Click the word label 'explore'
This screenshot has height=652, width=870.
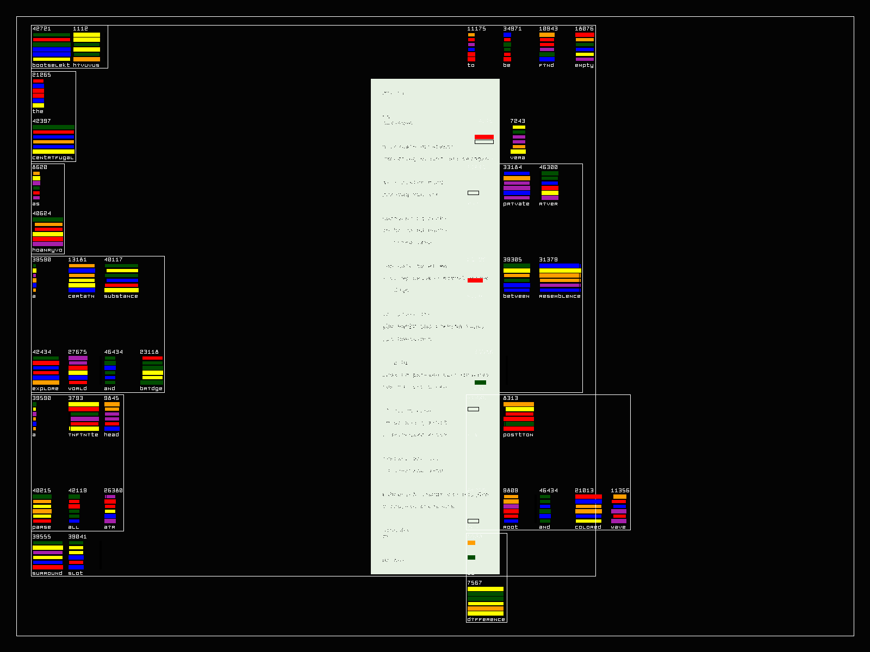pyautogui.click(x=46, y=388)
